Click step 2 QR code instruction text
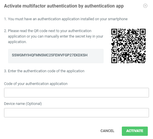Screen dimensions: 153x139 [x=54, y=36]
